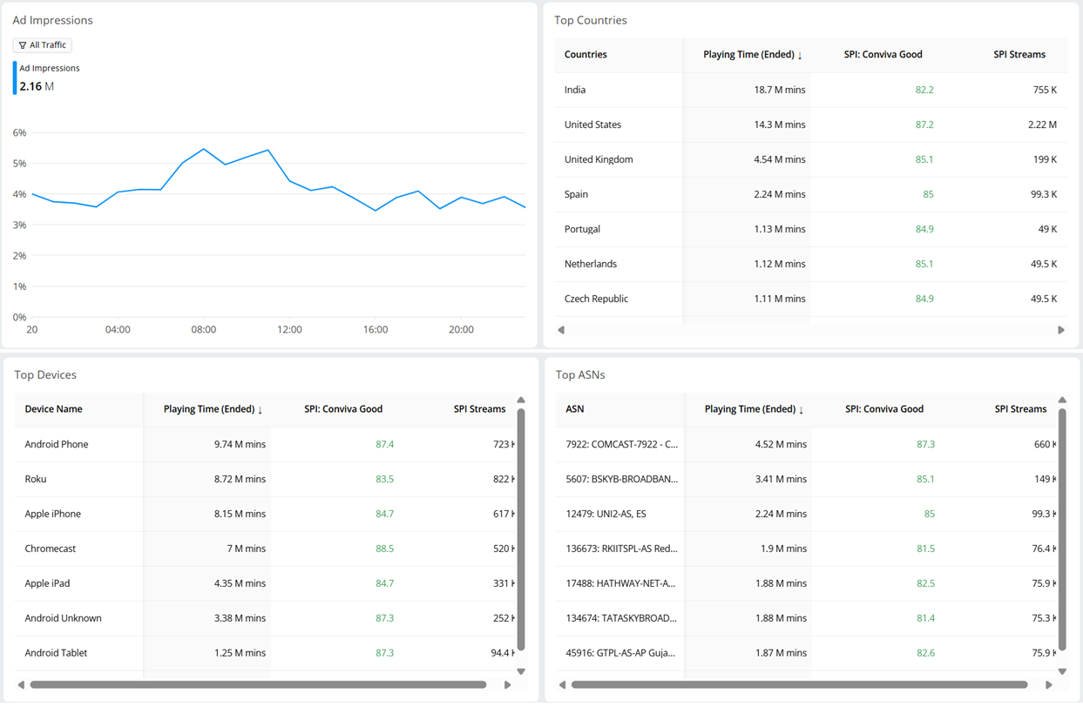Click the All Traffic filter button
Viewport: 1083px width, 707px height.
[x=43, y=45]
